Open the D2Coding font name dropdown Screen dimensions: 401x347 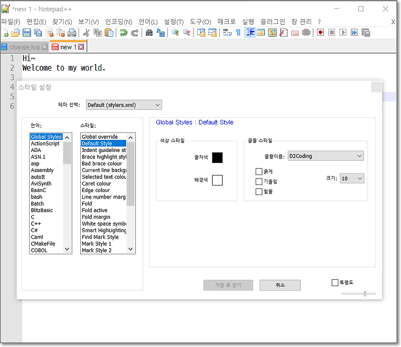[325, 156]
